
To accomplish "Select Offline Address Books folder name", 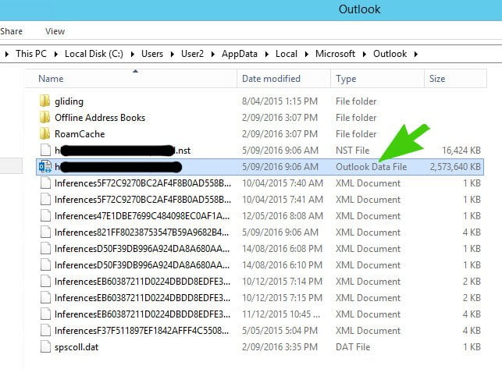I will tap(100, 118).
